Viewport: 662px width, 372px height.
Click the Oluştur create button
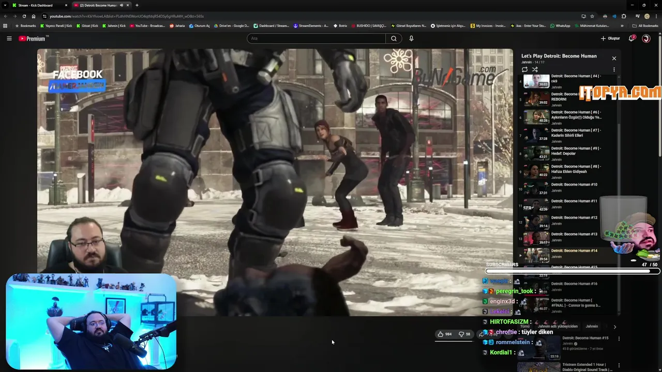(x=610, y=38)
